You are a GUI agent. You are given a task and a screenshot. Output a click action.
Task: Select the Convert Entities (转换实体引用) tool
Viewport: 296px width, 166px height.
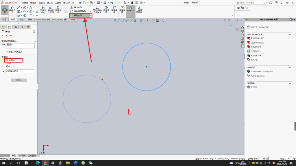coord(51,10)
